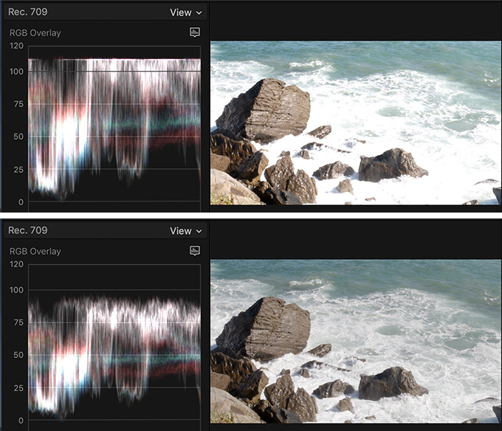Screen dimensions: 502x431
Task: Click the 25 scale value in top scope
Action: coord(18,170)
